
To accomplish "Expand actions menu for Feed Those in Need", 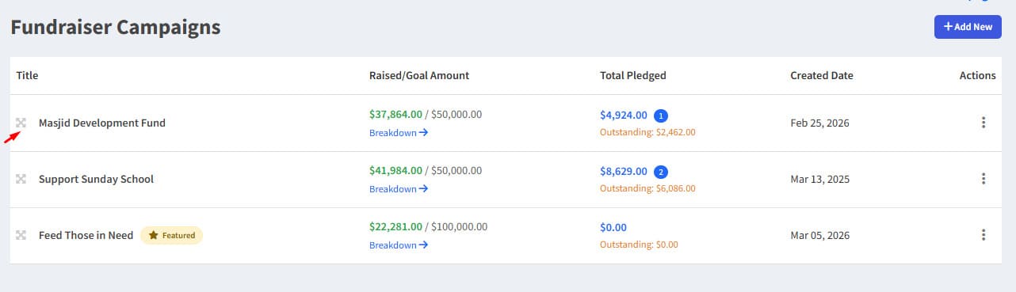I will tap(983, 235).
